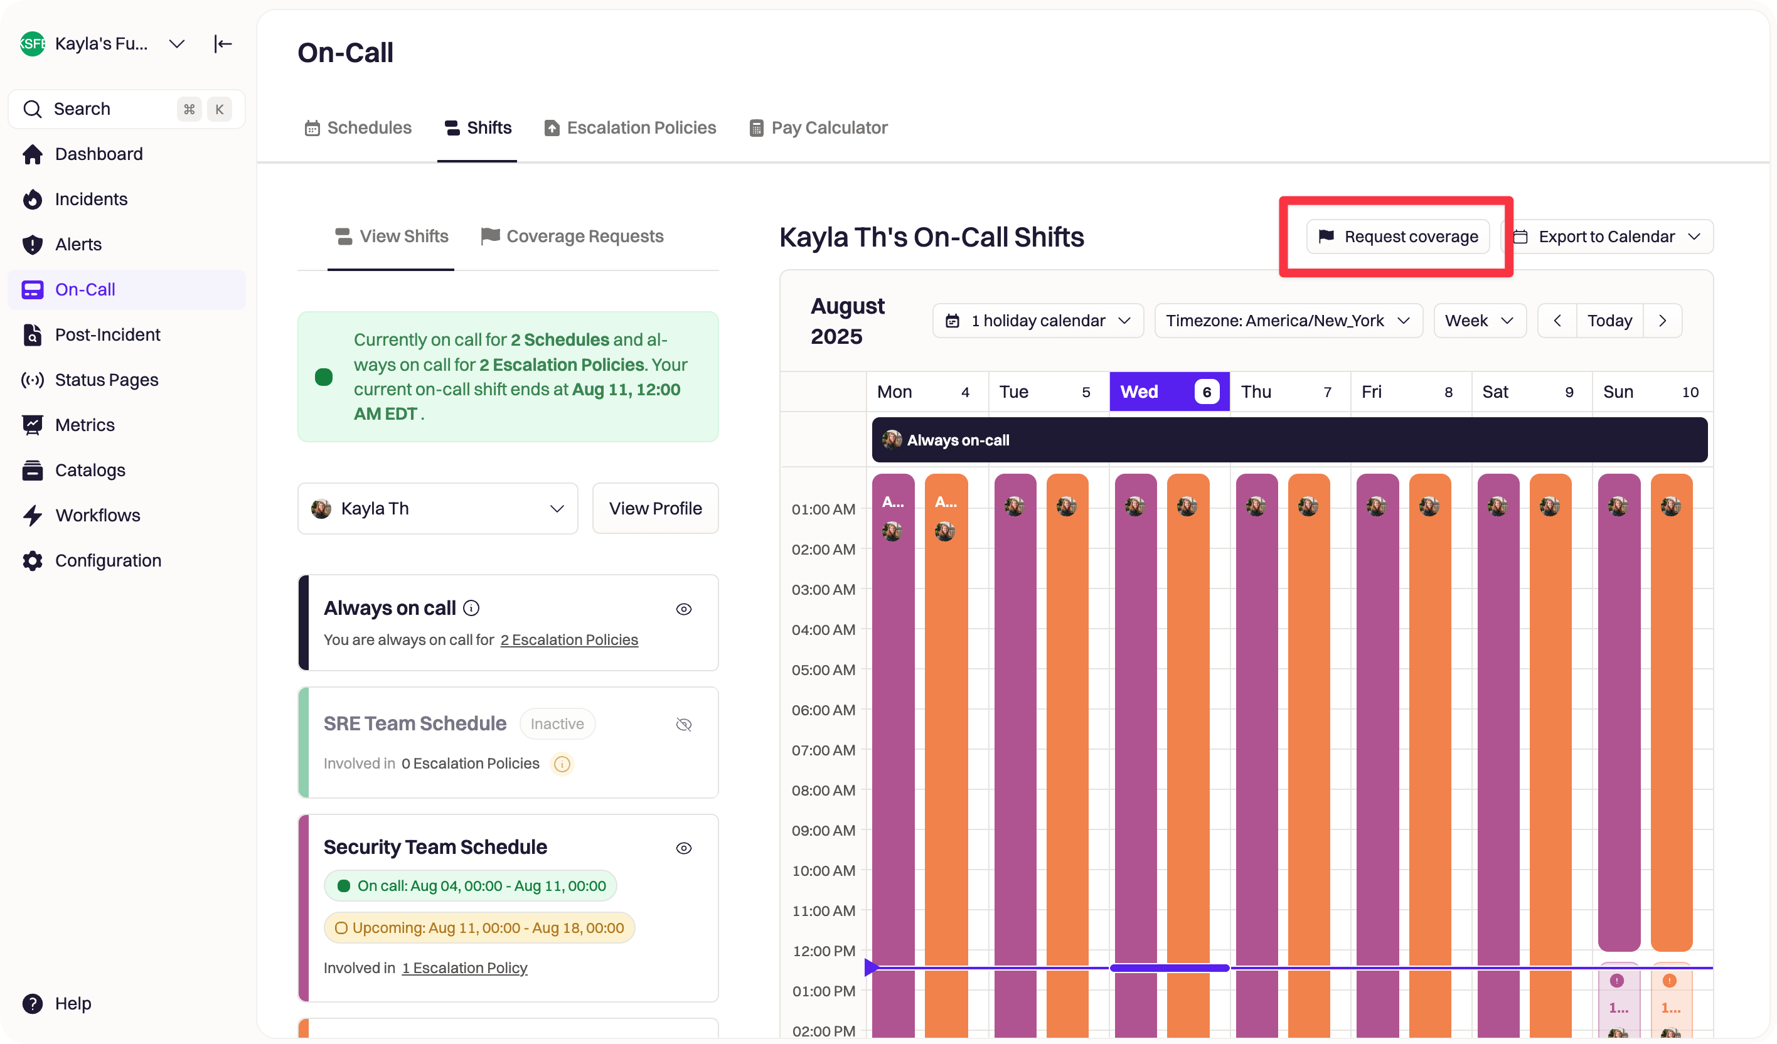The width and height of the screenshot is (1777, 1044).
Task: Click the green workspace avatar icon
Action: pyautogui.click(x=33, y=44)
